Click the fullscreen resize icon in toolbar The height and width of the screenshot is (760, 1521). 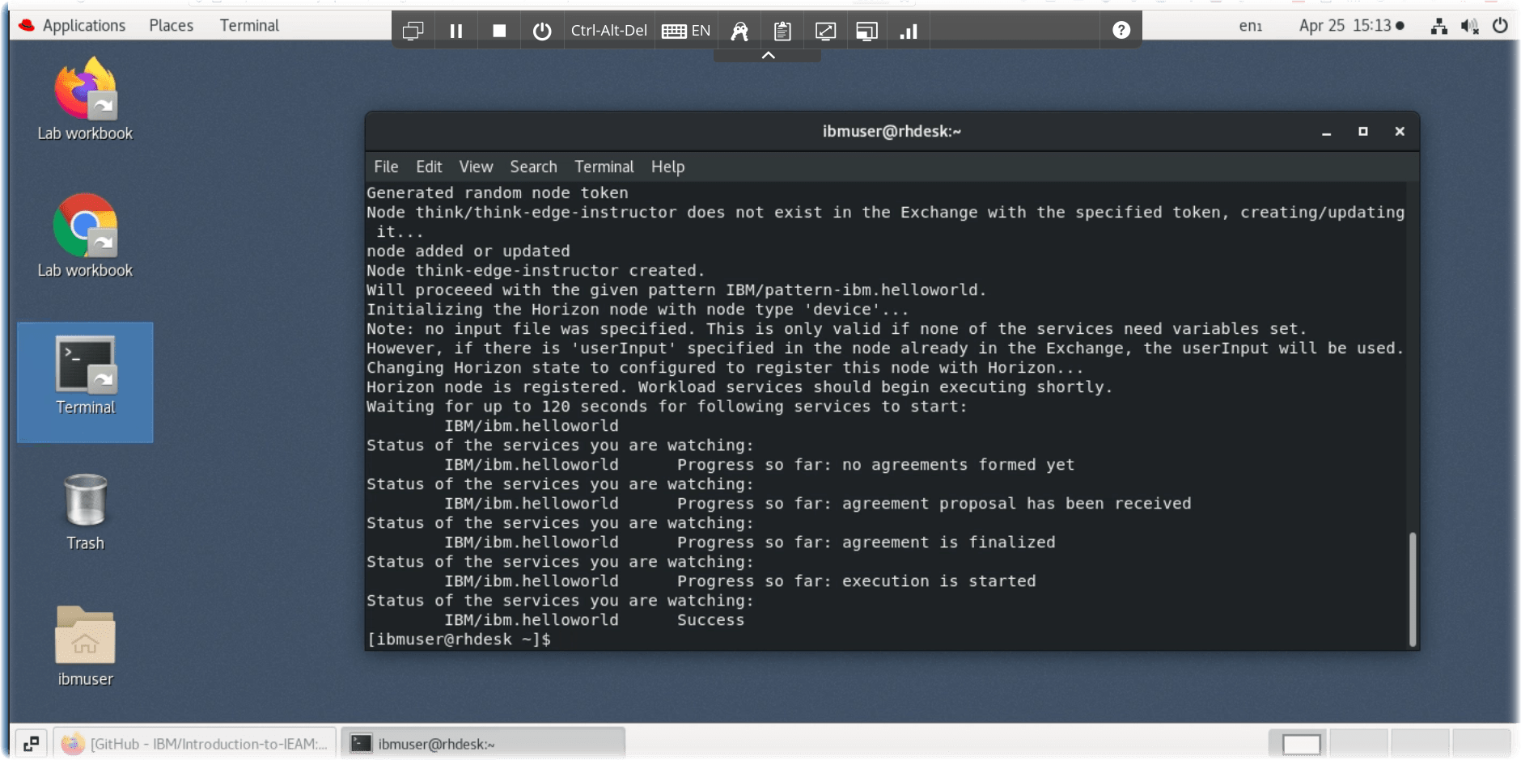[825, 31]
